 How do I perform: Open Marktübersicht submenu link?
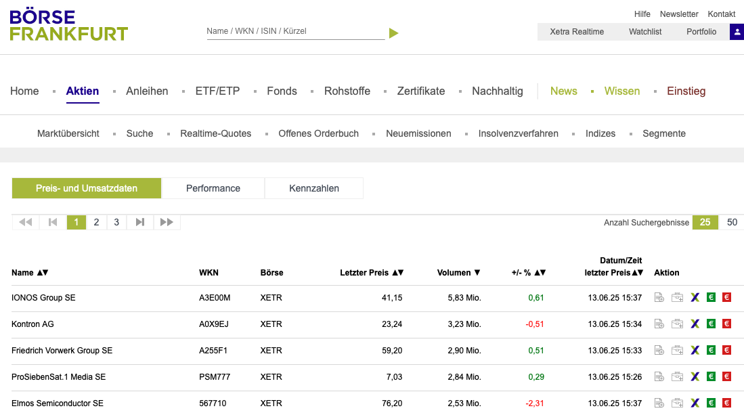[x=68, y=134]
